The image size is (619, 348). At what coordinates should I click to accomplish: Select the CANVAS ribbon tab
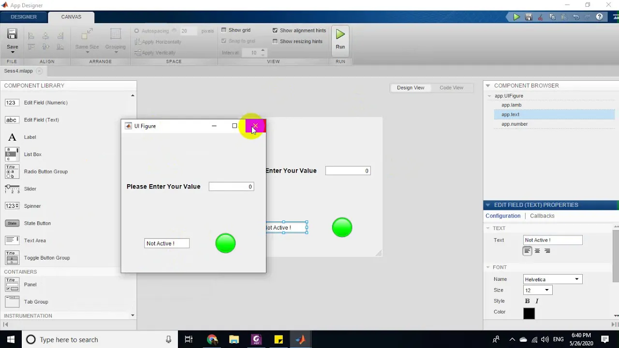coord(71,17)
